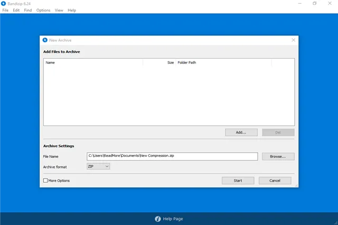Enable the More Options checkbox

coord(45,181)
